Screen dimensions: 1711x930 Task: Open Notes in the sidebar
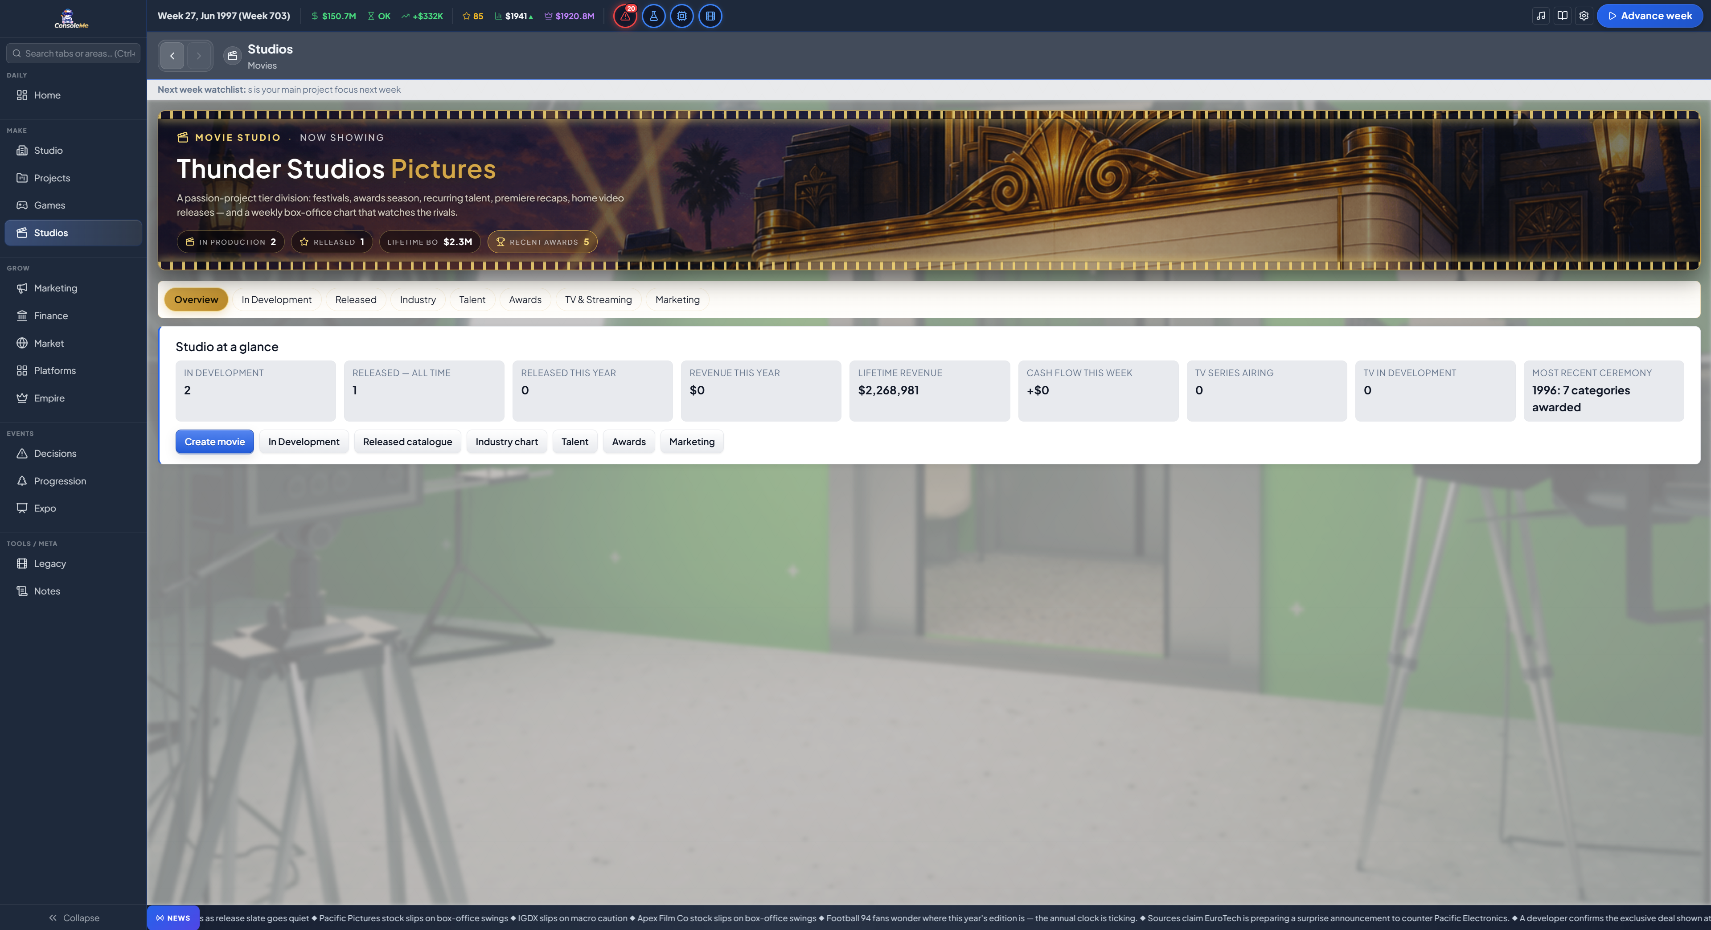[x=73, y=591]
